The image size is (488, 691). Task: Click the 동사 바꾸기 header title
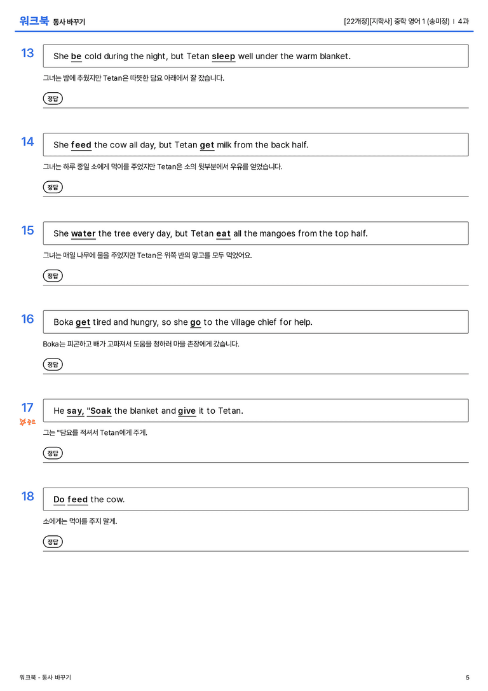point(69,22)
